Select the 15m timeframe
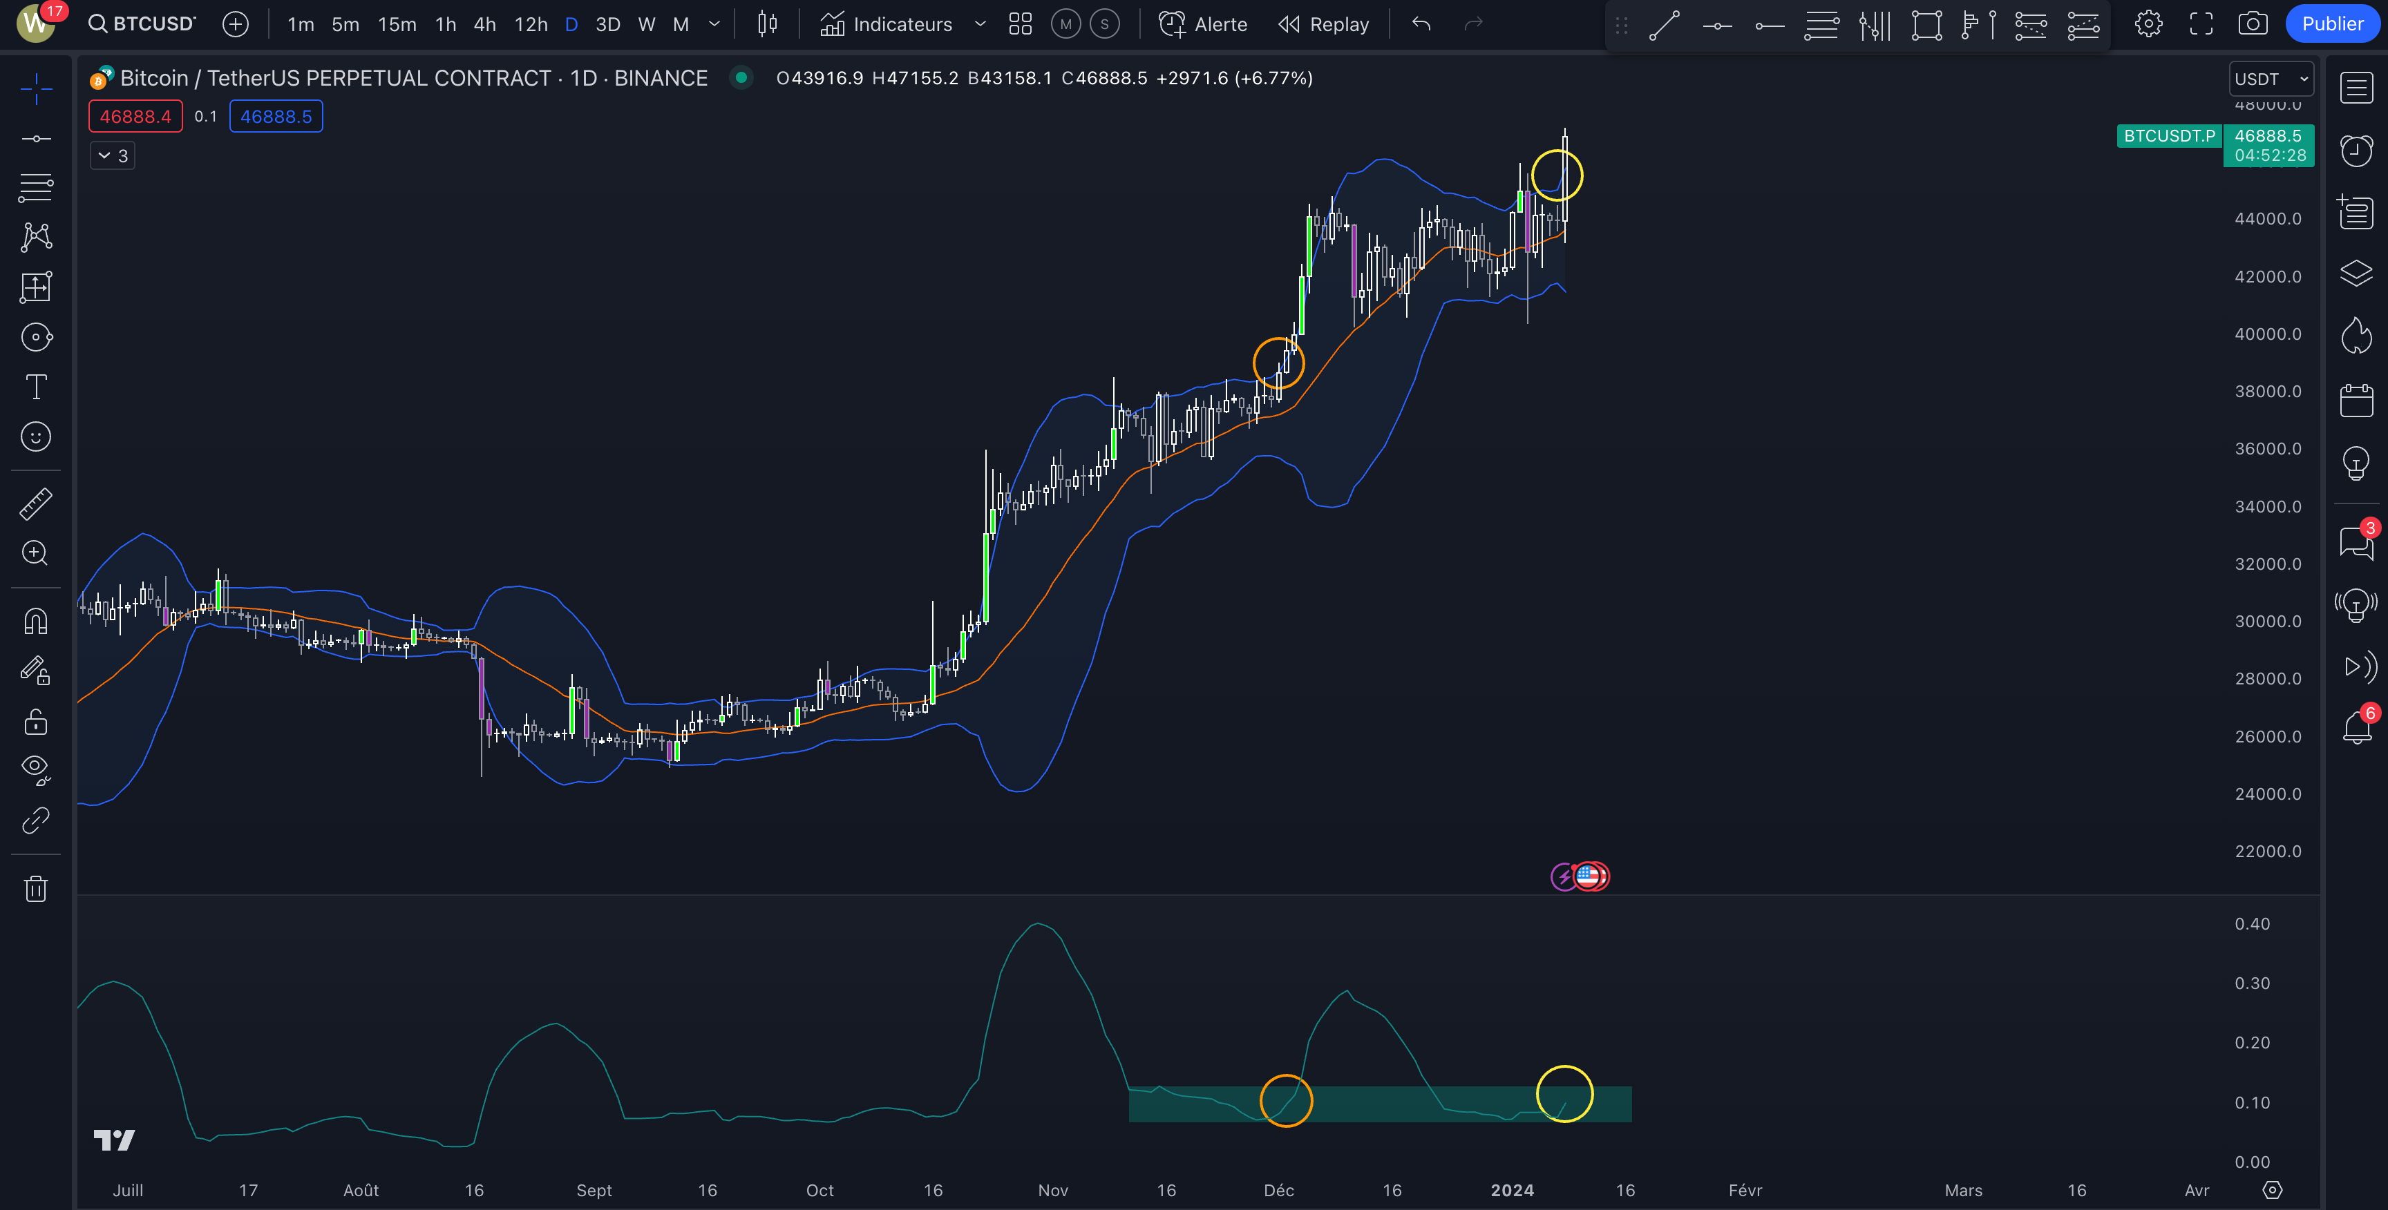Image resolution: width=2388 pixels, height=1210 pixels. (397, 24)
